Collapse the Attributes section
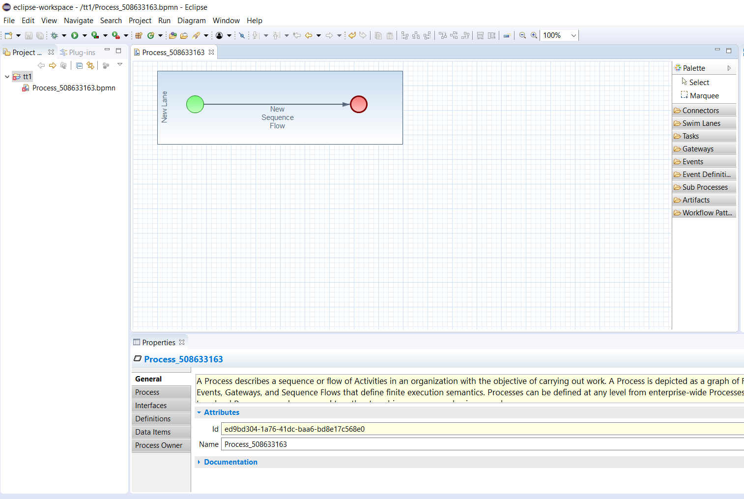Image resolution: width=744 pixels, height=499 pixels. pos(199,412)
